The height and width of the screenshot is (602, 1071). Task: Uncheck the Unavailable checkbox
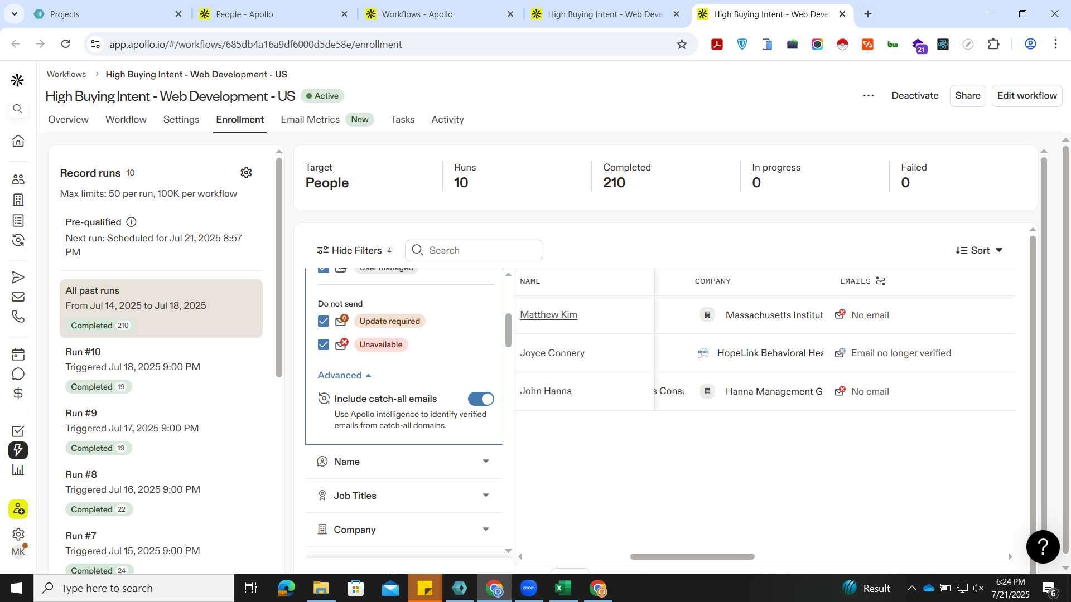324,344
